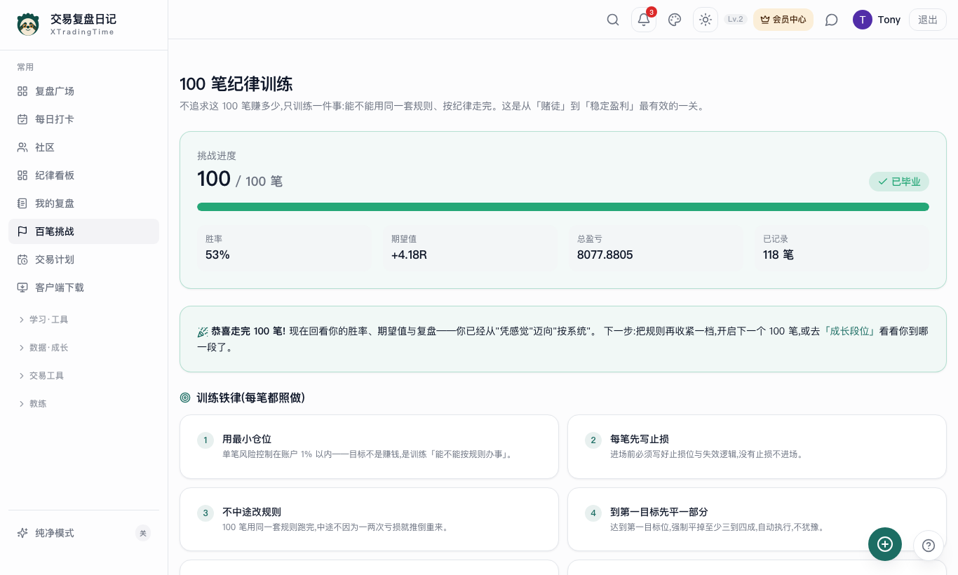Toggle light mode sun icon

point(706,20)
